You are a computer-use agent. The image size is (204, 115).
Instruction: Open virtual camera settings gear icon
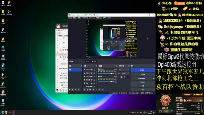154,79
